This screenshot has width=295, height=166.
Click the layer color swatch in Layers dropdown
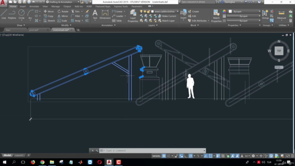coord(153,12)
